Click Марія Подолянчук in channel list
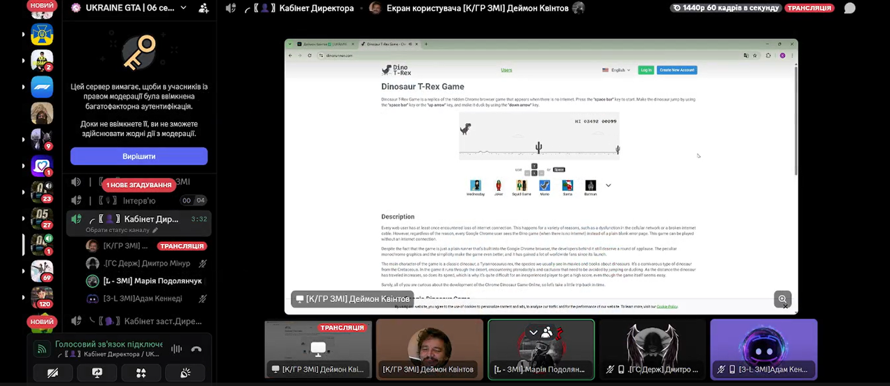The height and width of the screenshot is (386, 890). tap(147, 281)
